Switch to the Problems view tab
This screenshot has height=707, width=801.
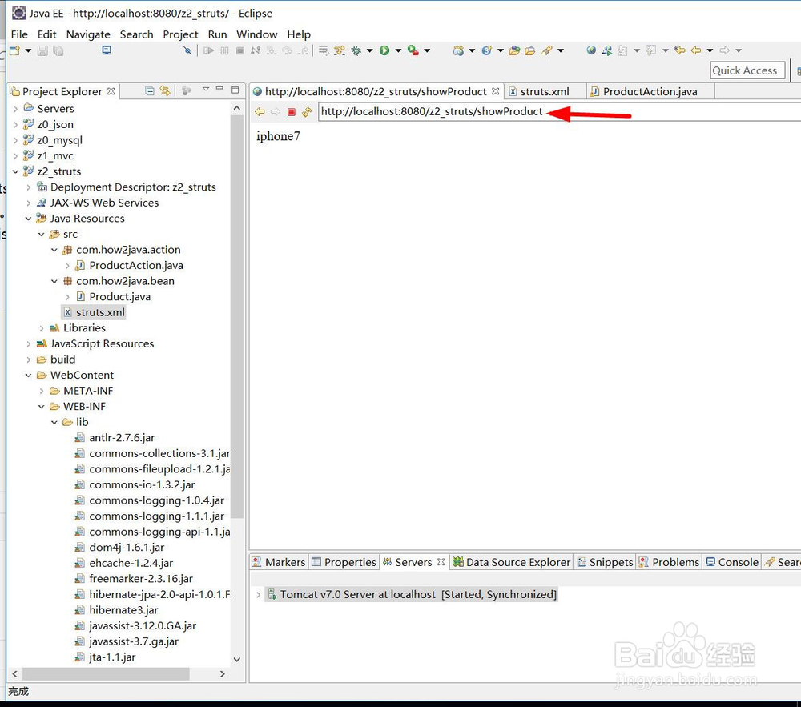pos(669,562)
